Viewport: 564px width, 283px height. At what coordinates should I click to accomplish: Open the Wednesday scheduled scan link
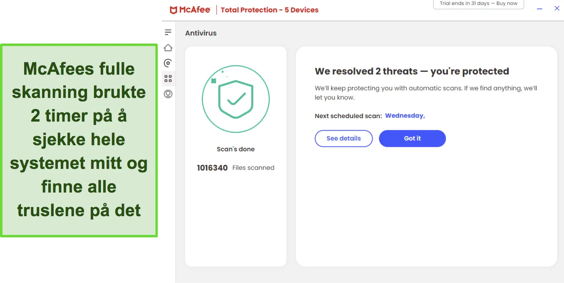click(405, 116)
